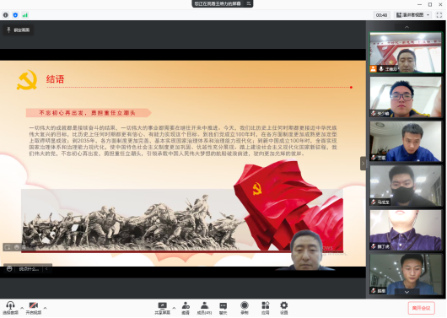Collapse the participant video side panel
Image resolution: width=447 pixels, height=318 pixels.
click(x=363, y=164)
